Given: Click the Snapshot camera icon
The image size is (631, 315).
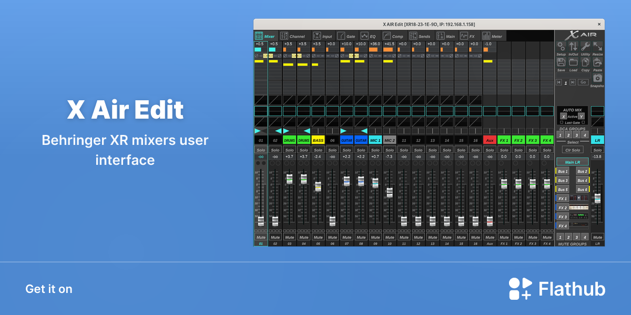Looking at the screenshot, I should [597, 78].
